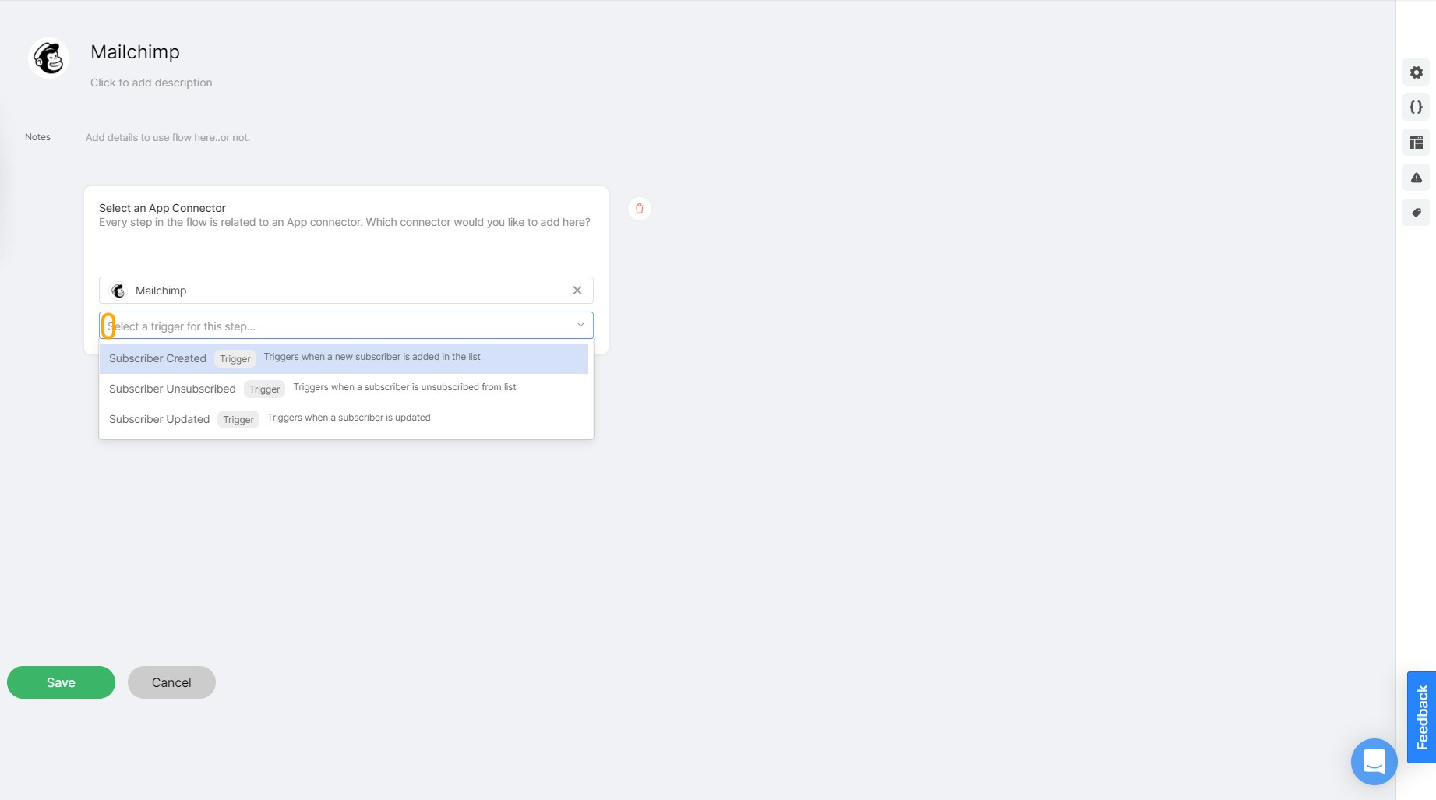
Task: Click 'Triggers when a subscriber is updated' text
Action: point(348,418)
